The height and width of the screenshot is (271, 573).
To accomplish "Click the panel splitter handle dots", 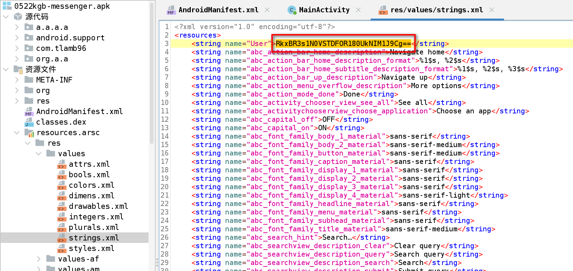I will click(157, 263).
